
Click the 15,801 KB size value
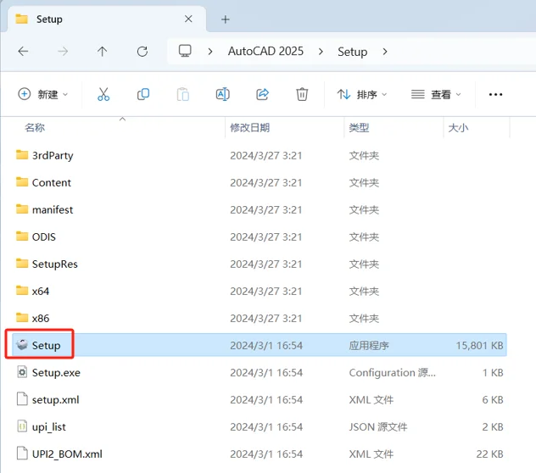[479, 346]
